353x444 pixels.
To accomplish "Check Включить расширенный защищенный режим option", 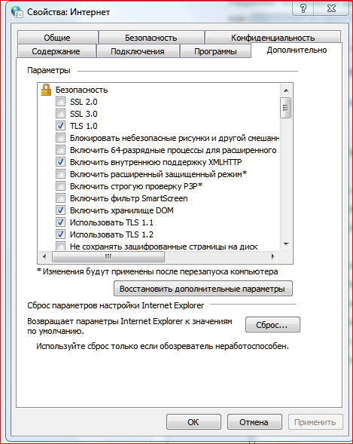I will (x=60, y=174).
